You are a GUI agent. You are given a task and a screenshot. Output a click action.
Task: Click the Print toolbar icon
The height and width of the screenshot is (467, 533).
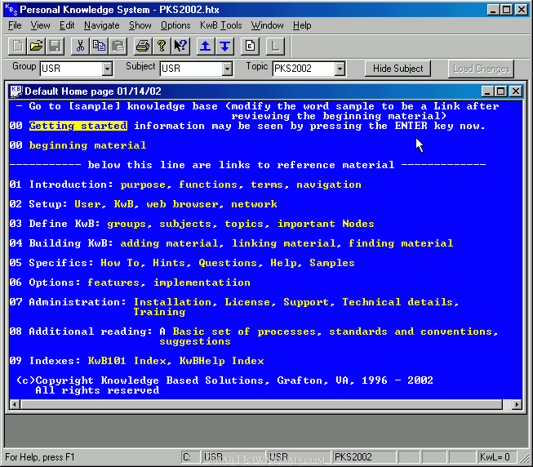[x=143, y=46]
